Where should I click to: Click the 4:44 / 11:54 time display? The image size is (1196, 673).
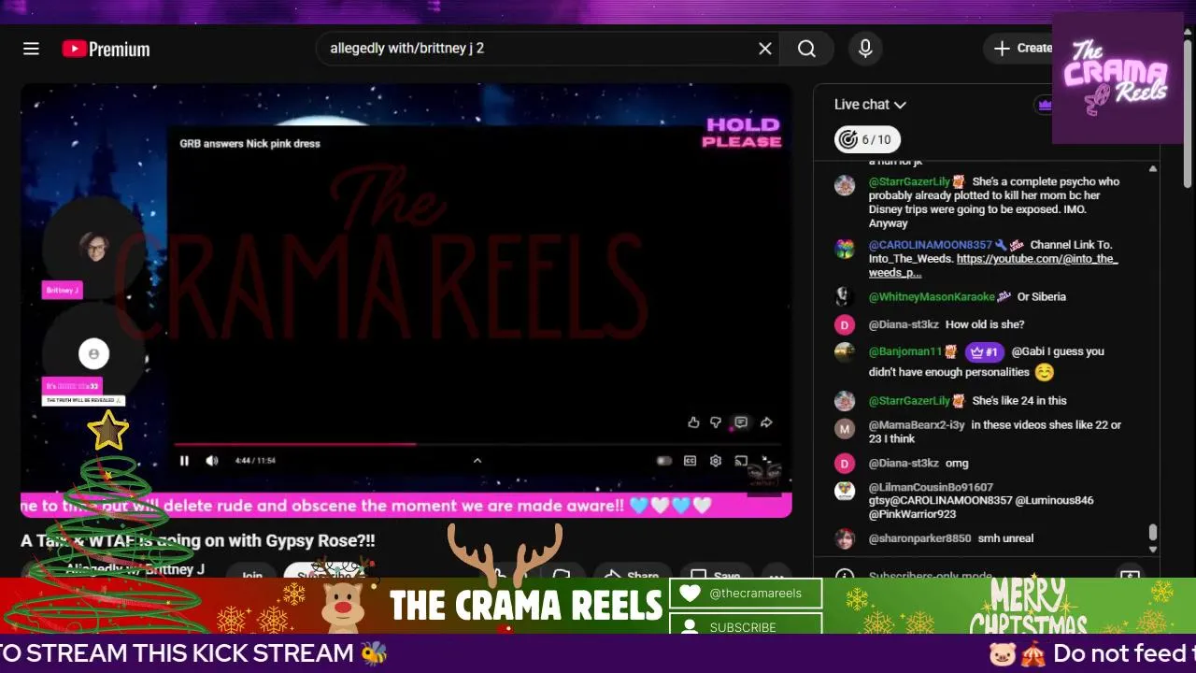pyautogui.click(x=256, y=461)
